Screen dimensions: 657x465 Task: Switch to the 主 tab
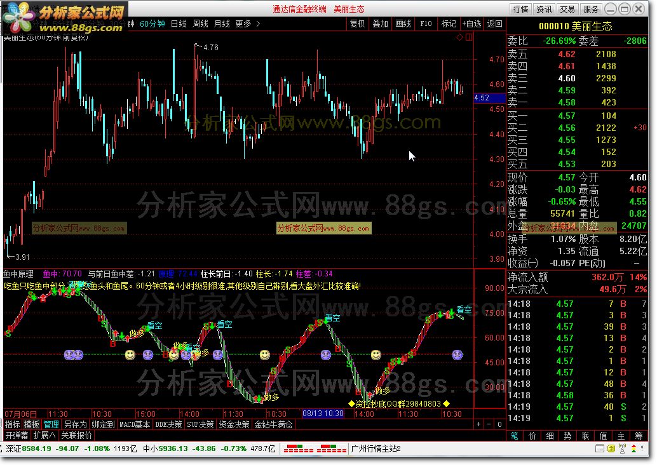(x=621, y=436)
